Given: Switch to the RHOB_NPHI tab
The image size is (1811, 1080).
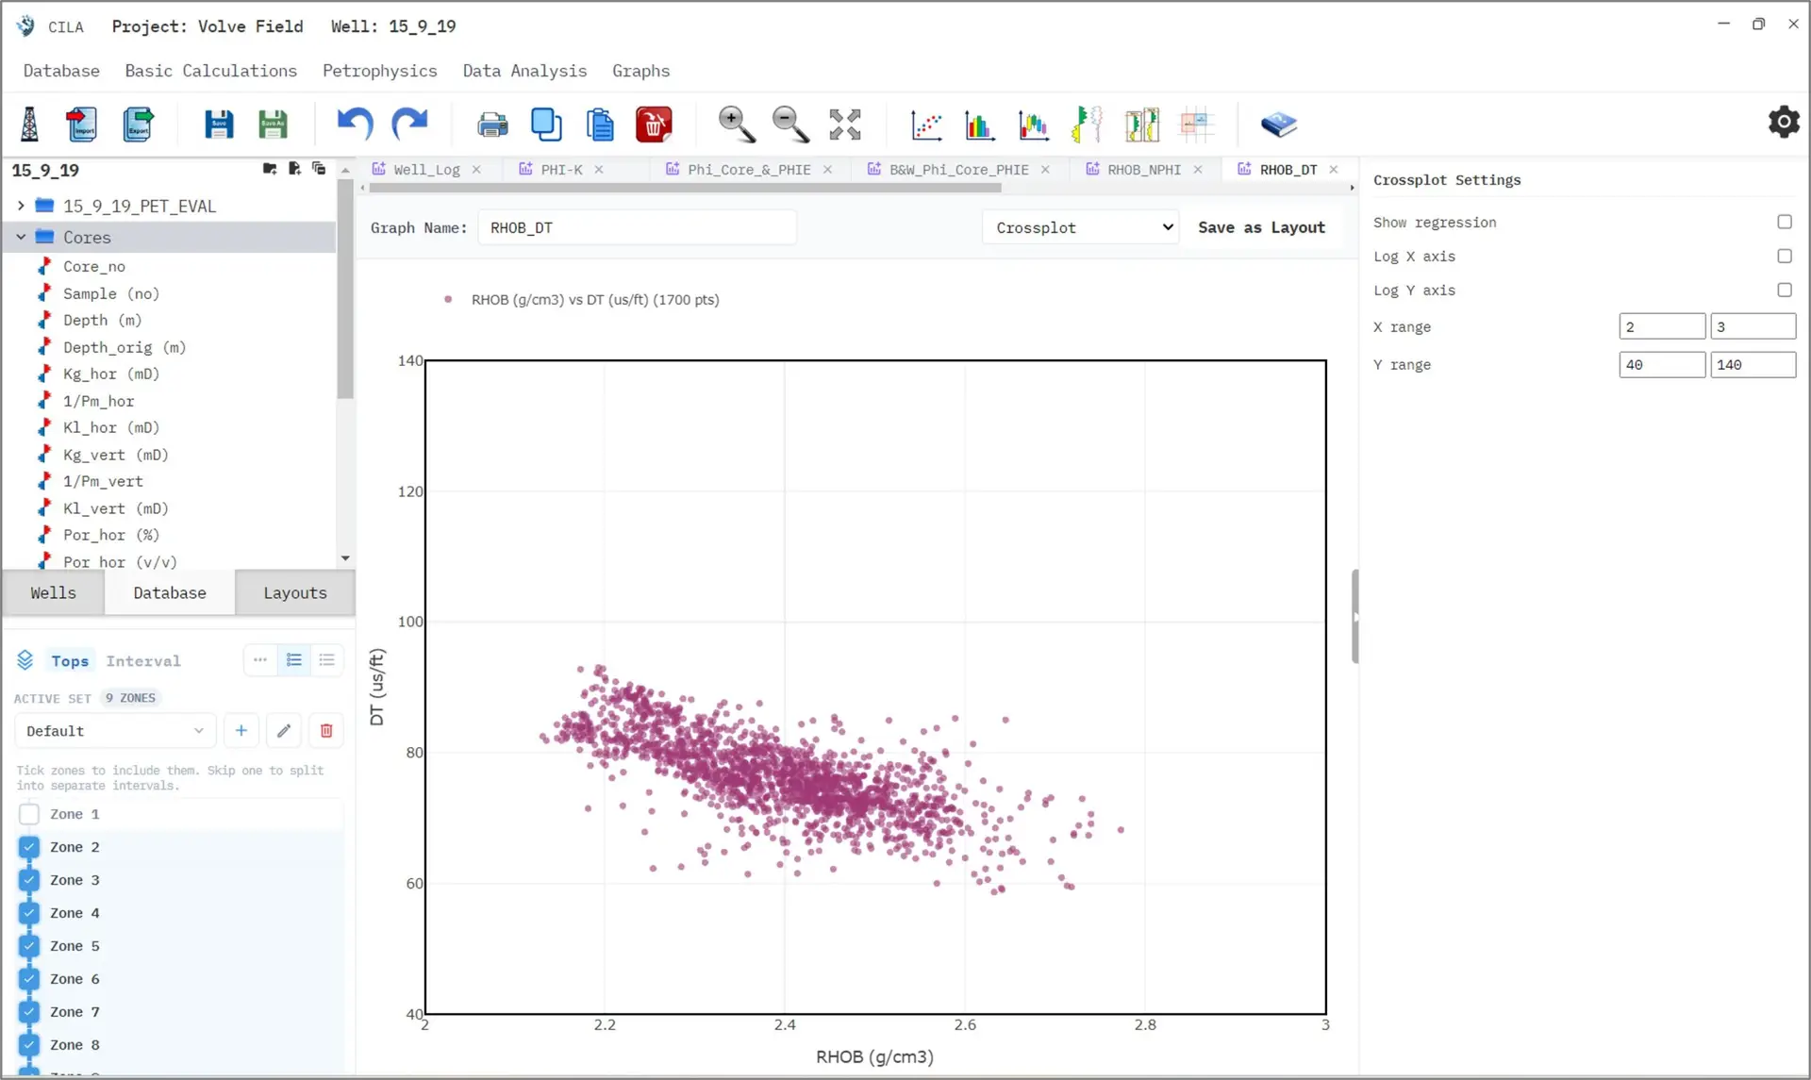Looking at the screenshot, I should pyautogui.click(x=1143, y=170).
